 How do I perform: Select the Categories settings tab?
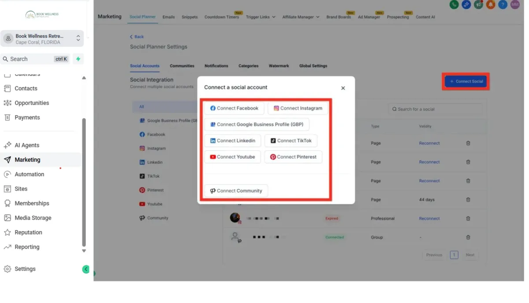coord(249,66)
